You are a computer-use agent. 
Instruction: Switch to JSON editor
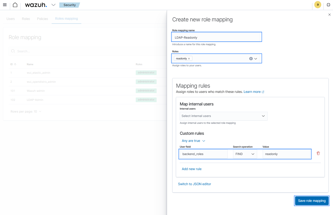click(195, 184)
